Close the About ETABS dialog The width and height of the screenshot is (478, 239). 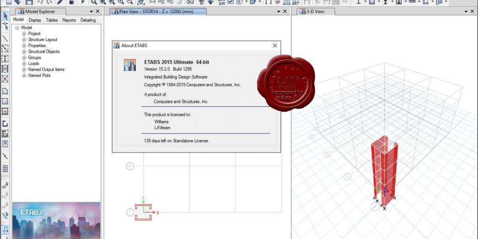coord(275,46)
